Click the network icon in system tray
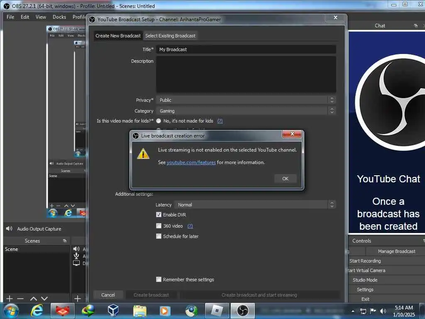Screen dimensions: 425x319 point(363,311)
